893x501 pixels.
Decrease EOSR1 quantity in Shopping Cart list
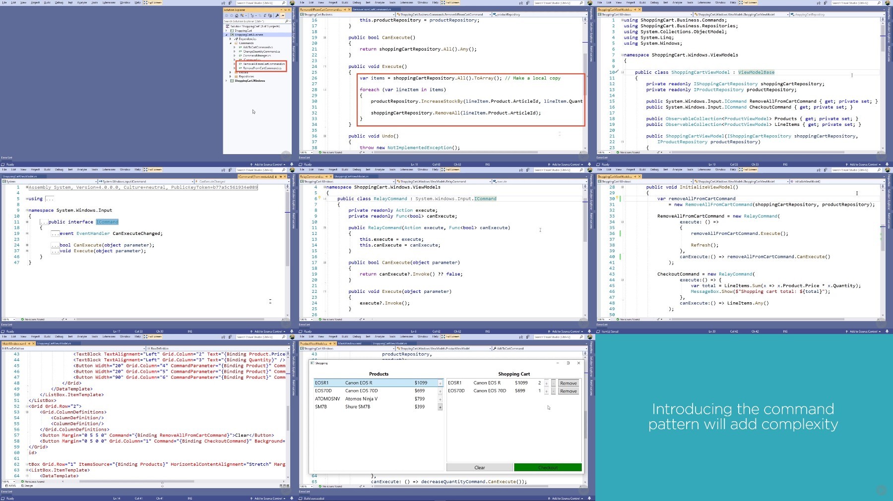[554, 383]
